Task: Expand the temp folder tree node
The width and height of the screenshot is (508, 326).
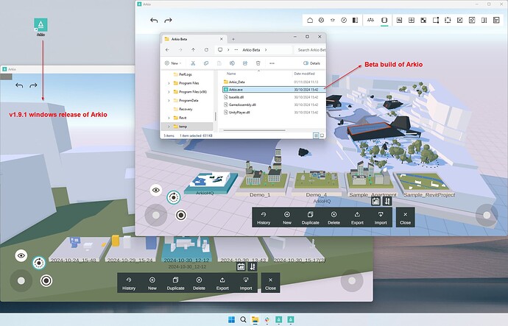Action: (169, 127)
